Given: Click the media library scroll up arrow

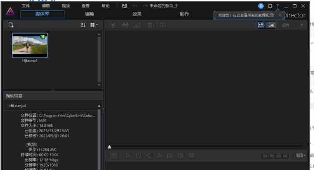Looking at the screenshot, I should [x=99, y=34].
